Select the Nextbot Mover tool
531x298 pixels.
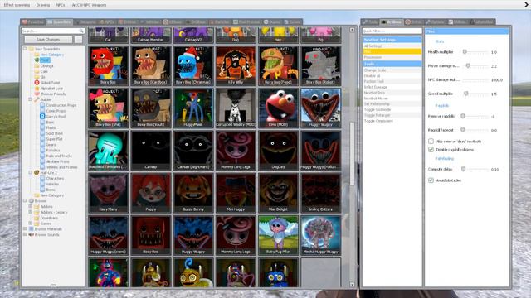(392, 99)
